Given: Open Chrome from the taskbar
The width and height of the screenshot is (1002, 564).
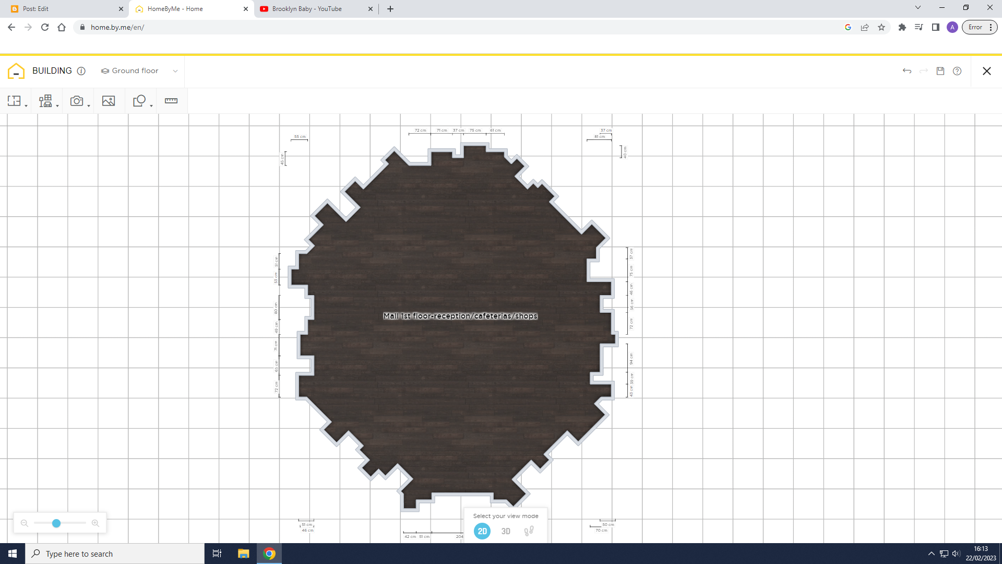Looking at the screenshot, I should coord(269,554).
